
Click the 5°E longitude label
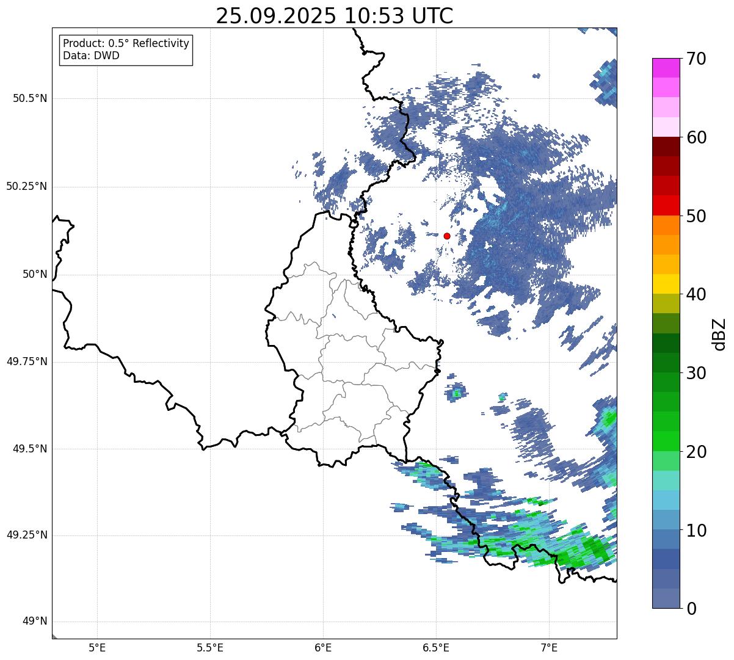click(x=97, y=647)
